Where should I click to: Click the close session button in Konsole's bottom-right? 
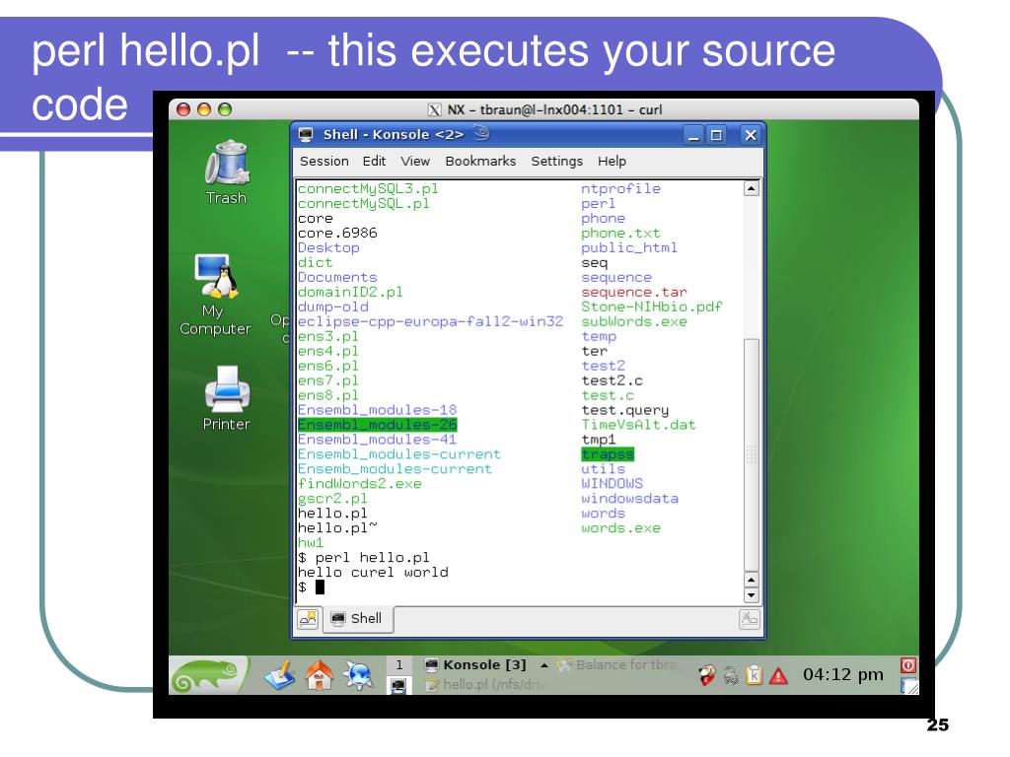(x=750, y=619)
